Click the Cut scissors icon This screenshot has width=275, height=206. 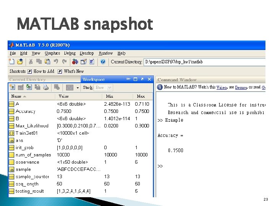tap(31, 61)
